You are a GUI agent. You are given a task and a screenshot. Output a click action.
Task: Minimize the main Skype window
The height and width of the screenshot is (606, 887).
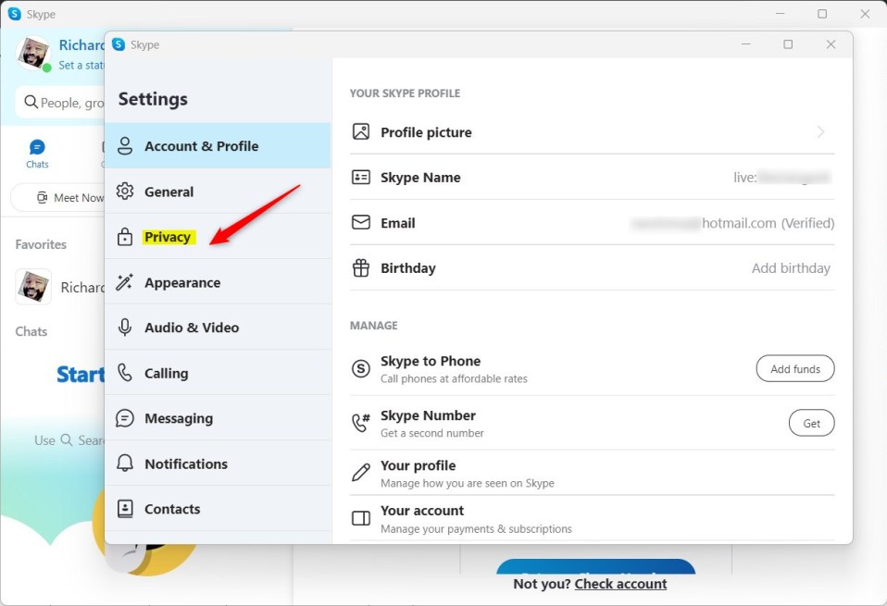coord(781,14)
